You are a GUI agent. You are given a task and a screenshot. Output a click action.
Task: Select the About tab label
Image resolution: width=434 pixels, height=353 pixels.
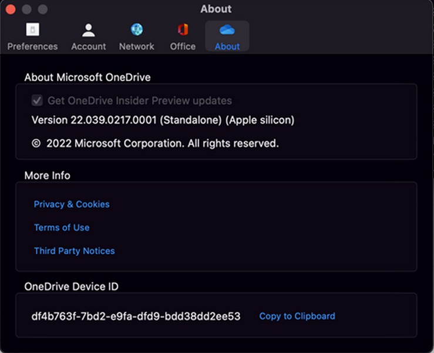tap(227, 46)
